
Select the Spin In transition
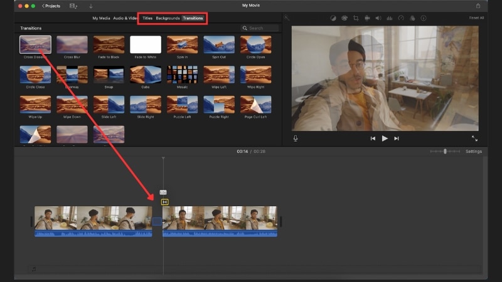pos(182,44)
